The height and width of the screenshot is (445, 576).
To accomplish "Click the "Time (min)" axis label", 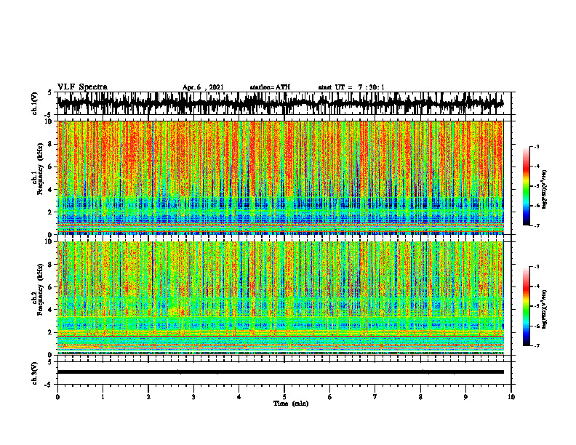I will click(x=291, y=404).
